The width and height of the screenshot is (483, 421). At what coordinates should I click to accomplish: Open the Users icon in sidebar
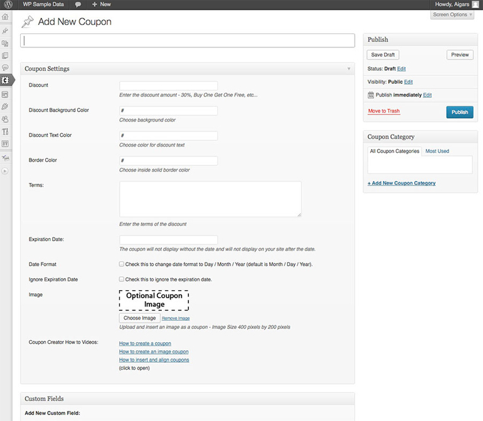tap(6, 119)
